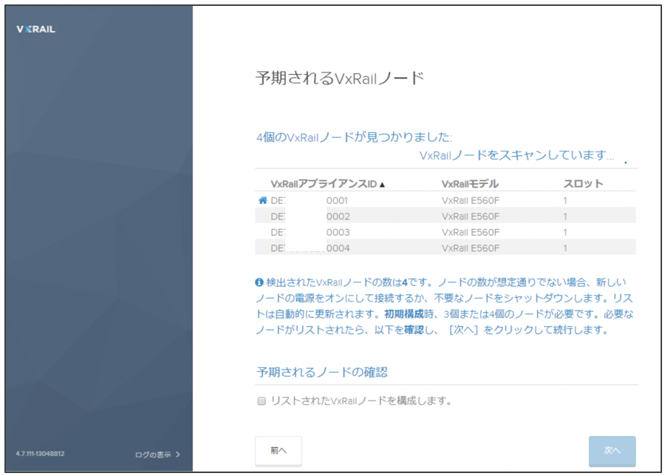Viewport: 665px width, 476px height.
Task: Click the blue info icon before 検出された
Action: coord(259,282)
